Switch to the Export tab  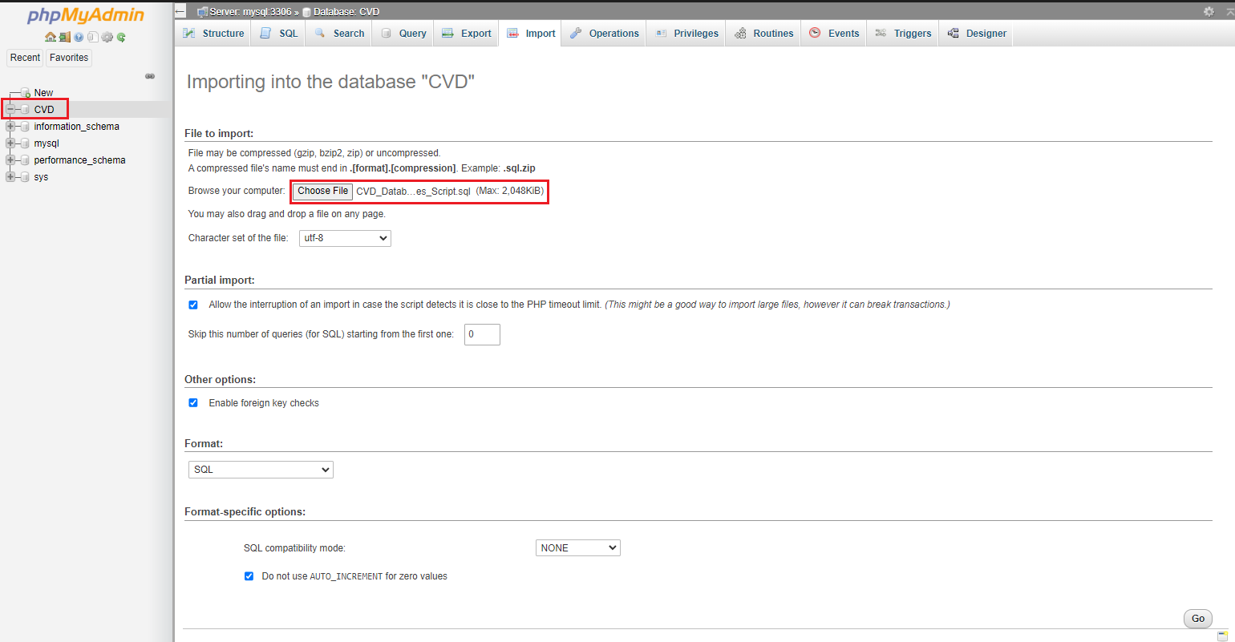click(x=466, y=33)
